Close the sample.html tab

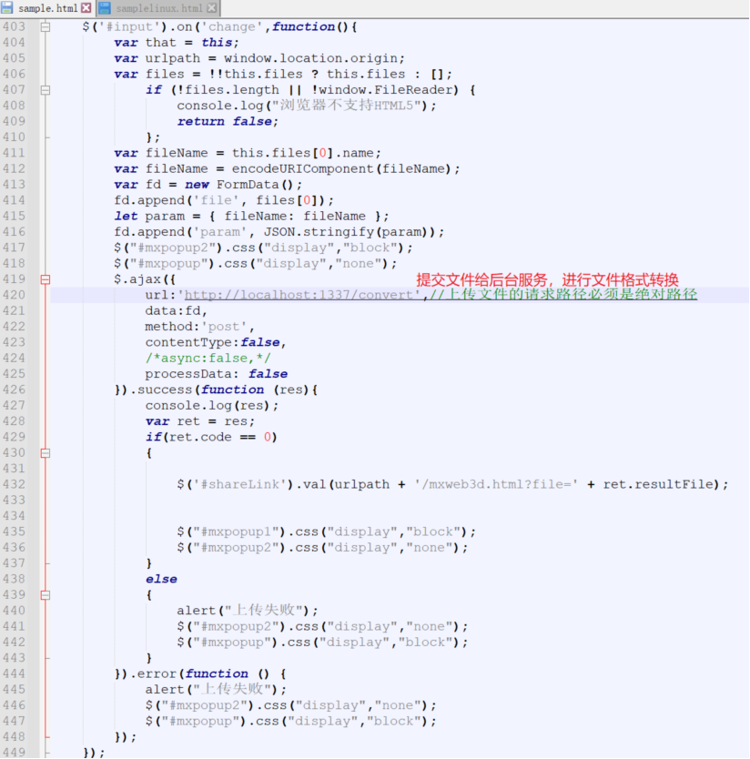pyautogui.click(x=86, y=8)
